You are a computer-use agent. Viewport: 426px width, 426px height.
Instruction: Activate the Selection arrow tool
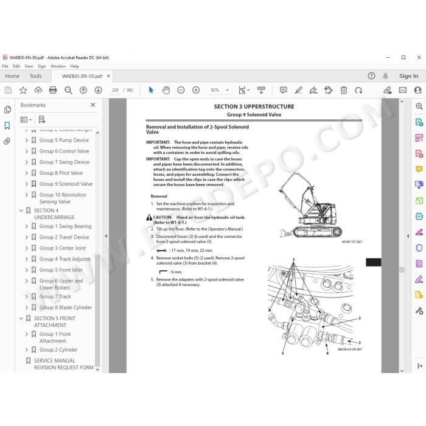151,90
